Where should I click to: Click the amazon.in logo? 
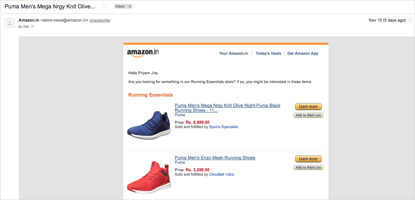tap(143, 53)
